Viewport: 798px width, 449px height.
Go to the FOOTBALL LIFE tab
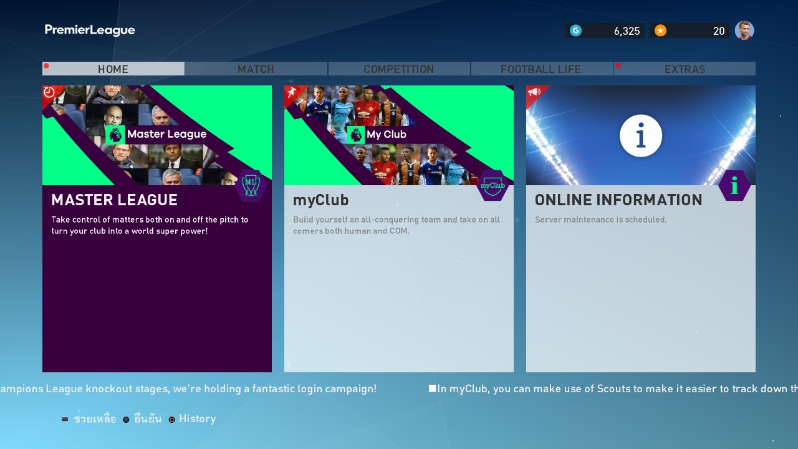[541, 69]
